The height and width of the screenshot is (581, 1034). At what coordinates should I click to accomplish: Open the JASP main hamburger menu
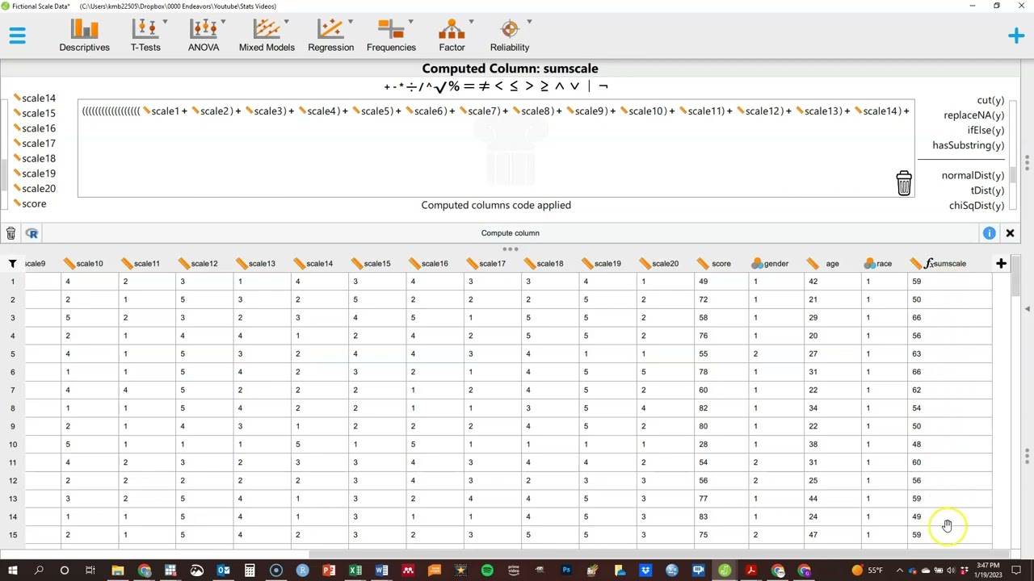(17, 36)
